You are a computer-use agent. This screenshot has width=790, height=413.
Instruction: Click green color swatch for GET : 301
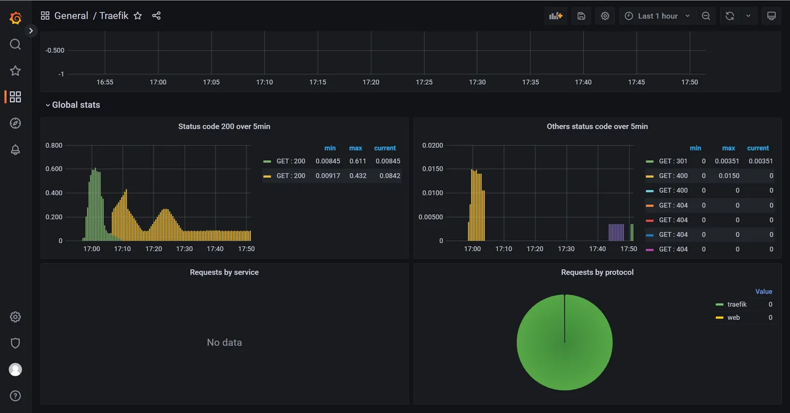[x=650, y=161]
